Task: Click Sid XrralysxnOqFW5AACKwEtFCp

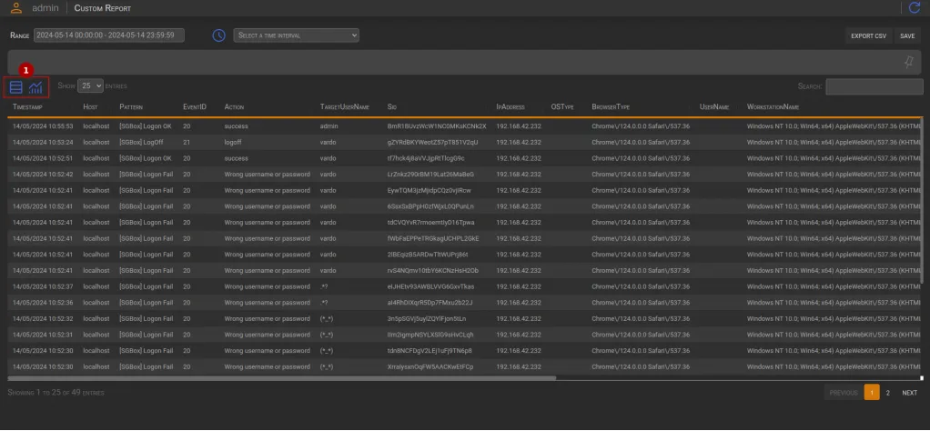Action: (x=430, y=366)
